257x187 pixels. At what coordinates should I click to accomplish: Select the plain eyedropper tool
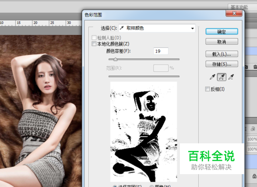212,77
